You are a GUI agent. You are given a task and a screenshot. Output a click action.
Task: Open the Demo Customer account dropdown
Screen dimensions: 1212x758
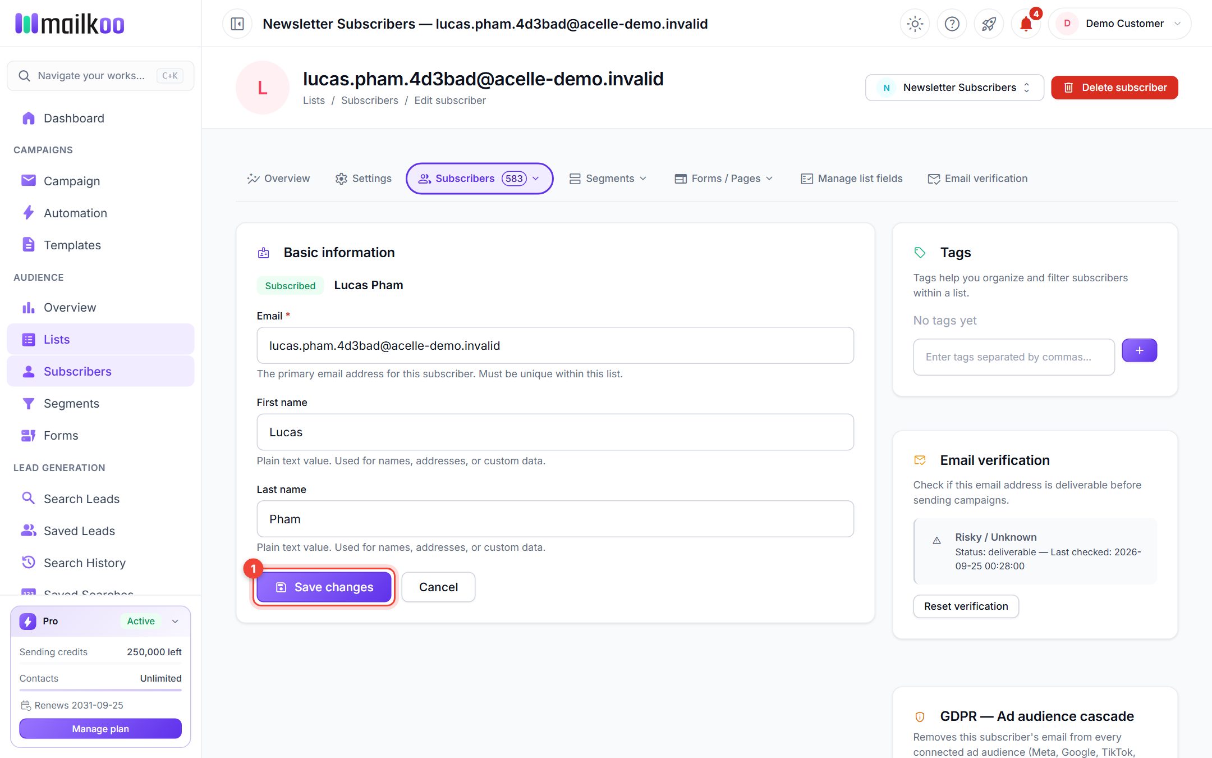pos(1119,24)
